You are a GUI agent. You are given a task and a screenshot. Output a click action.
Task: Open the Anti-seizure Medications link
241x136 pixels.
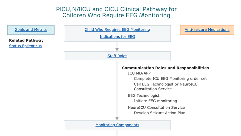click(207, 29)
